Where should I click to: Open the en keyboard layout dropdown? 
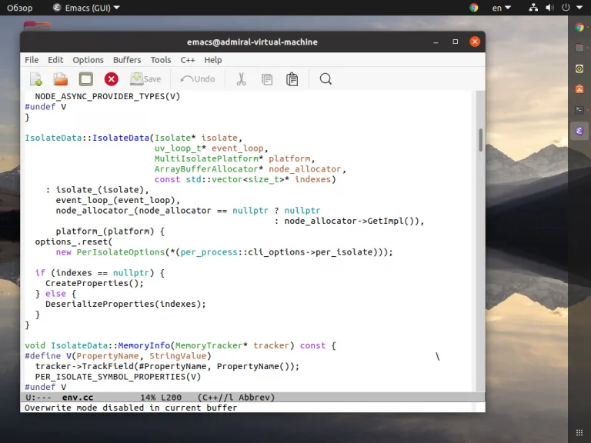coord(502,8)
